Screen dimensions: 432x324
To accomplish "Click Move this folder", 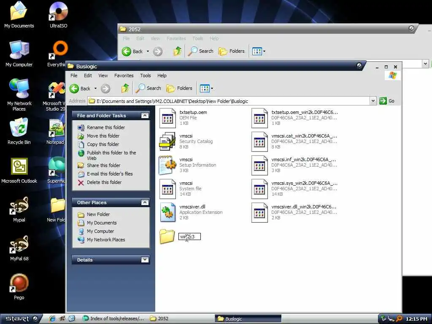I will [x=103, y=136].
